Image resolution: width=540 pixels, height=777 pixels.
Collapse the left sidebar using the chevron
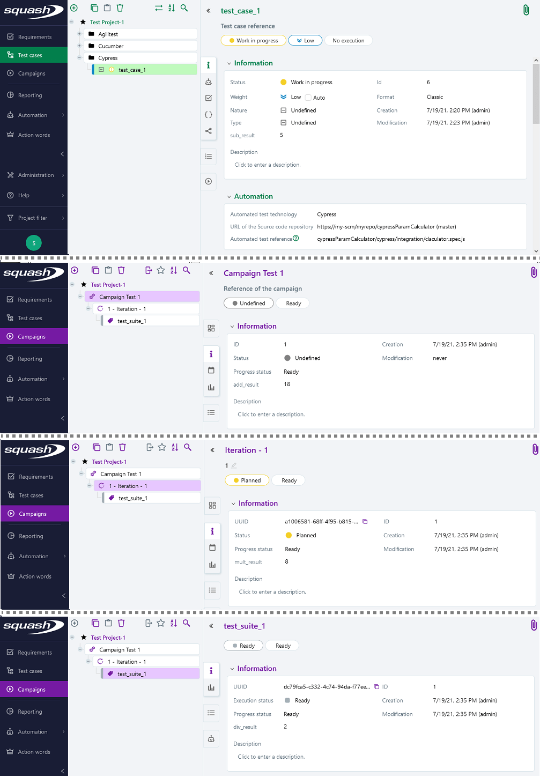coord(62,154)
